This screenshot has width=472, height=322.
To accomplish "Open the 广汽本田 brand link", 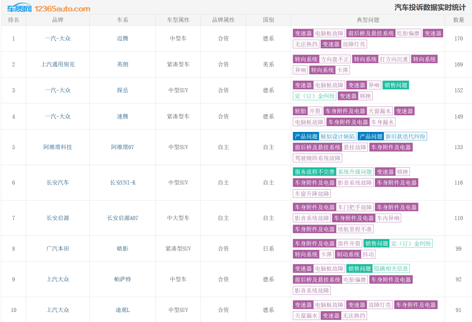I will 58,248.
